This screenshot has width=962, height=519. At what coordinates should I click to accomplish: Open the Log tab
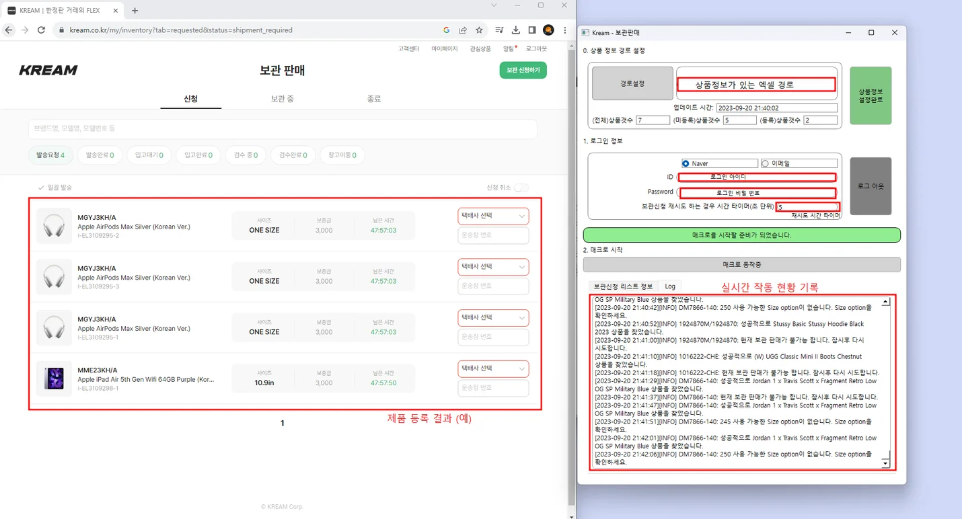(670, 286)
